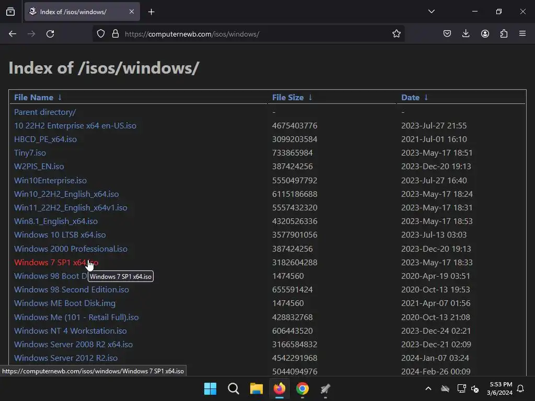Screen dimensions: 535x401
Task: Open Windows Search from the taskbar
Action: click(234, 388)
